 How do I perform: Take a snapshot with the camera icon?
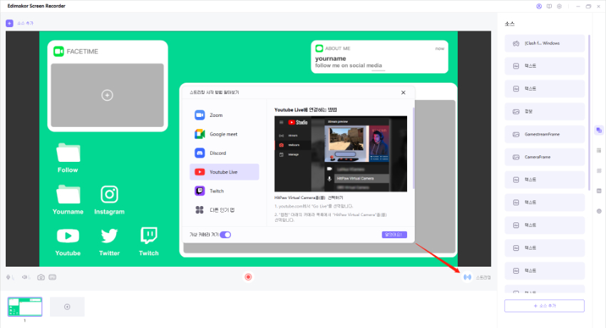pyautogui.click(x=41, y=277)
